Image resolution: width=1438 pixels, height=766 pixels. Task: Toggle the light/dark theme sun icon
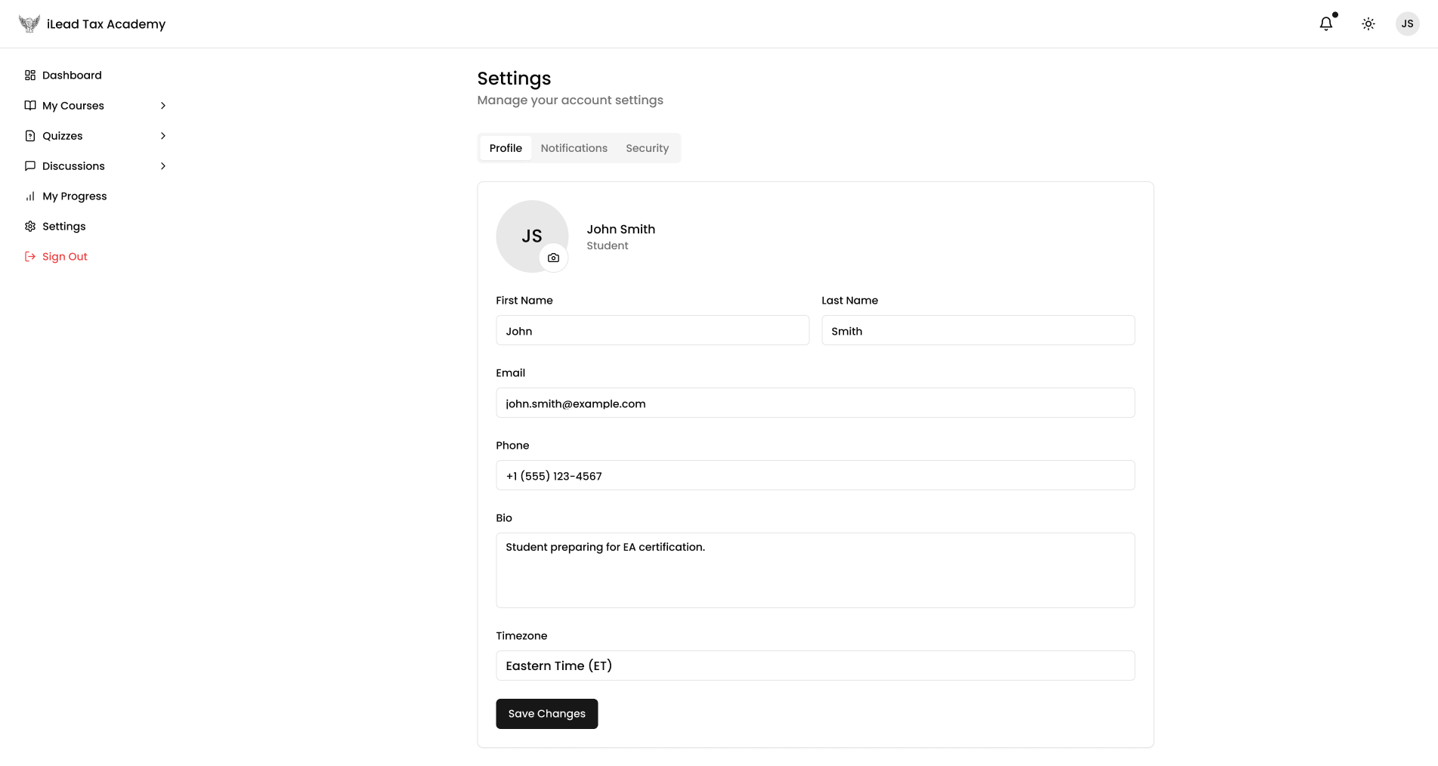[x=1368, y=24]
